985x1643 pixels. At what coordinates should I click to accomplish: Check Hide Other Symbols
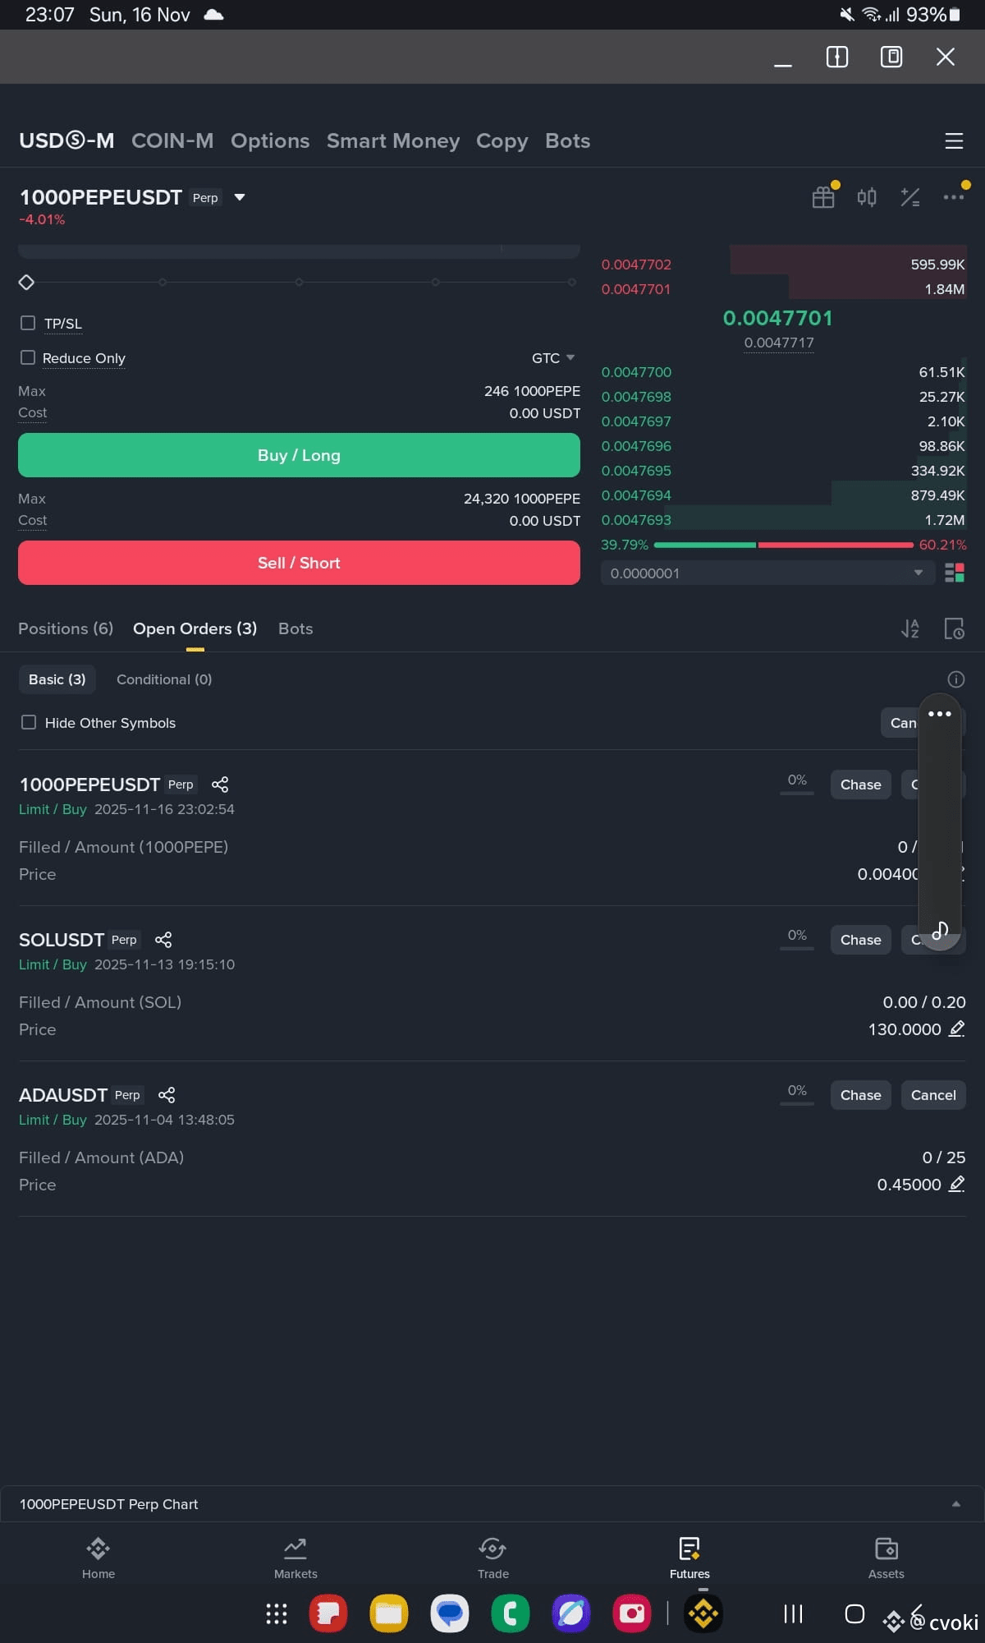click(x=29, y=722)
